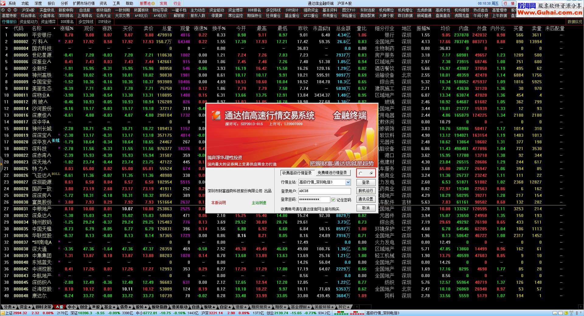Expand the 行情主站 server dropdown

pos(348,182)
